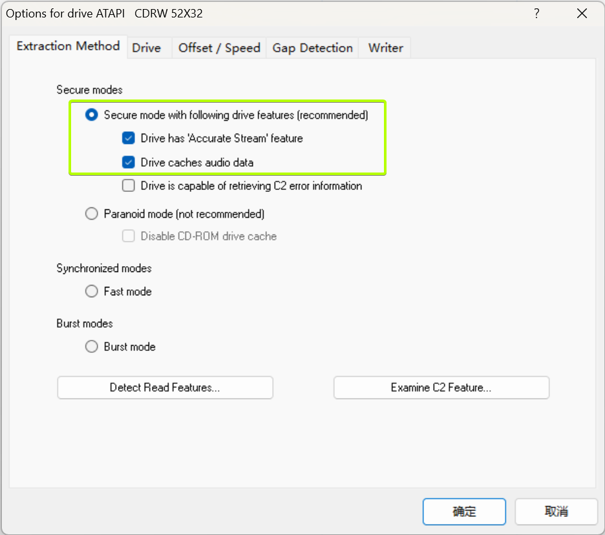This screenshot has width=605, height=535.
Task: Click Disable CD-ROM drive cache checkbox
Action: [129, 236]
